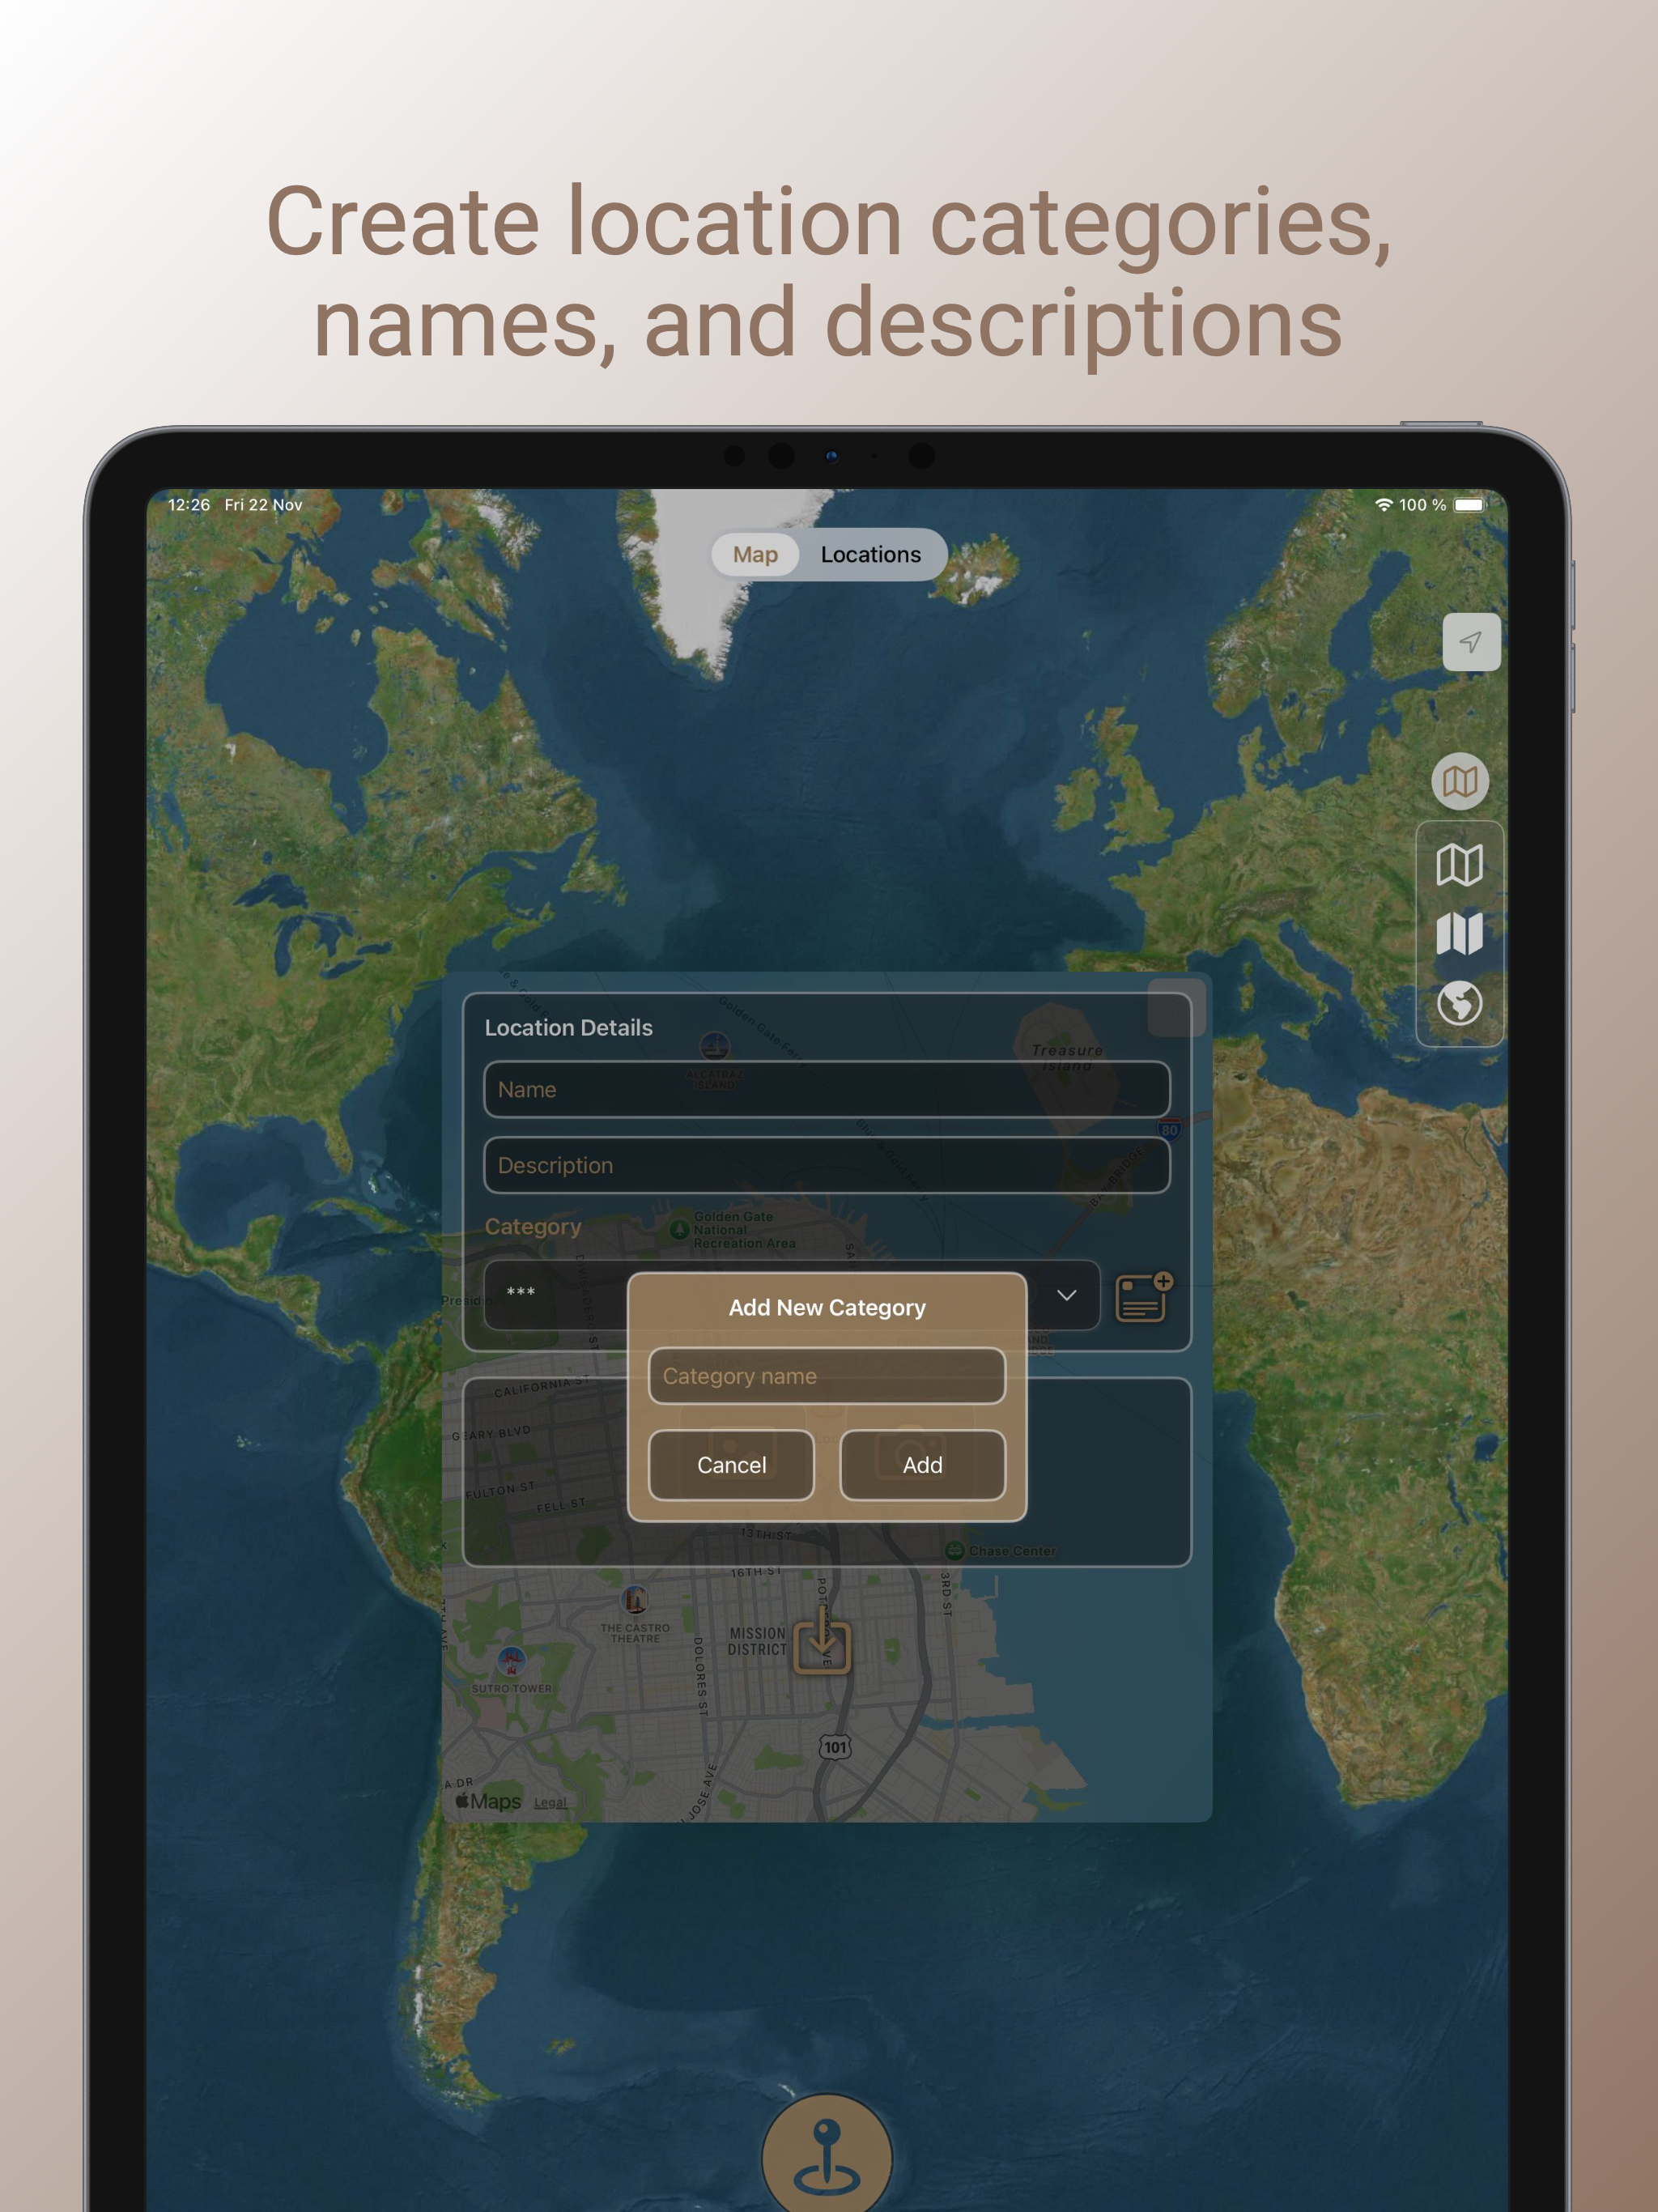The image size is (1658, 2212).
Task: Close the Location Details panel
Action: (1176, 1008)
